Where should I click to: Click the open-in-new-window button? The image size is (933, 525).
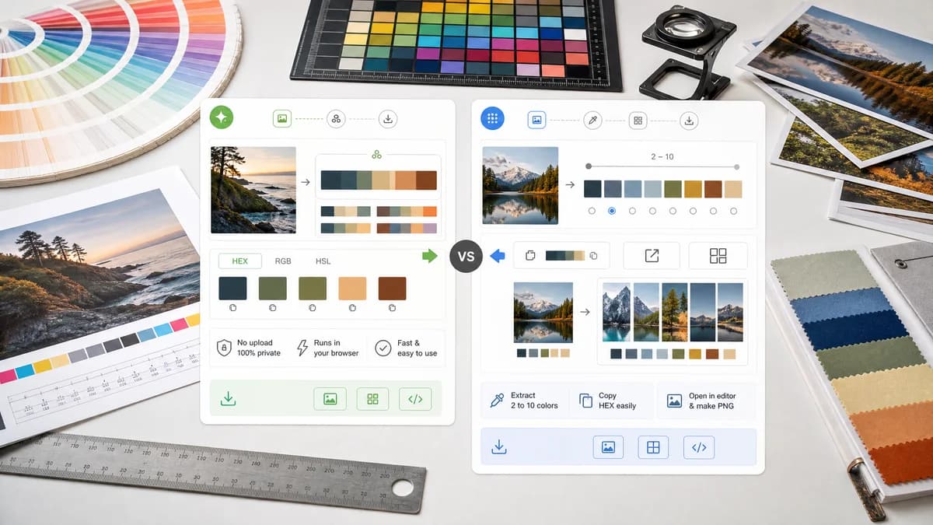pyautogui.click(x=652, y=255)
